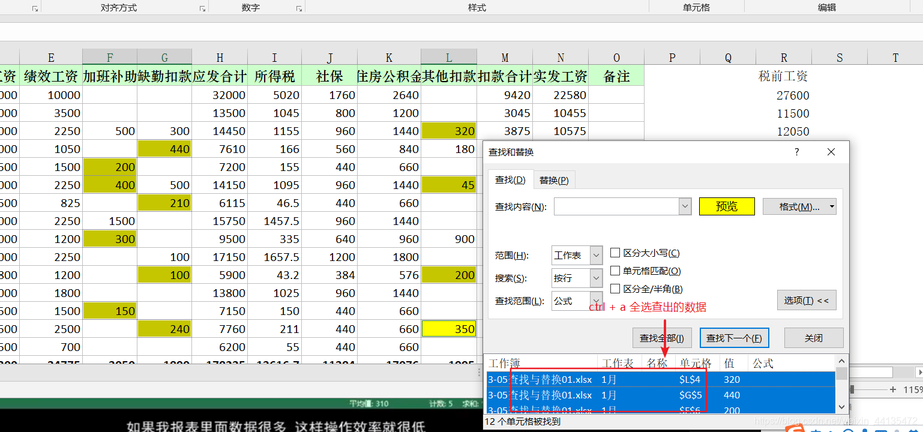Screen dimensions: 923x432
Task: Click the 缺勤扣款 header cell
Action: click(x=164, y=76)
